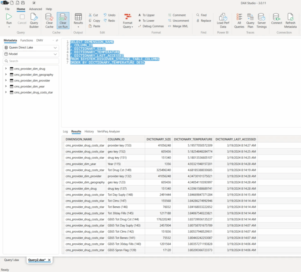301x272 pixels.
Task: Copy the selected query text
Action: pos(94,21)
